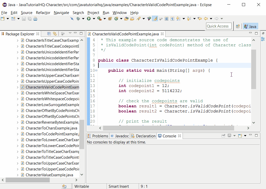Open the Project menu

93,13
